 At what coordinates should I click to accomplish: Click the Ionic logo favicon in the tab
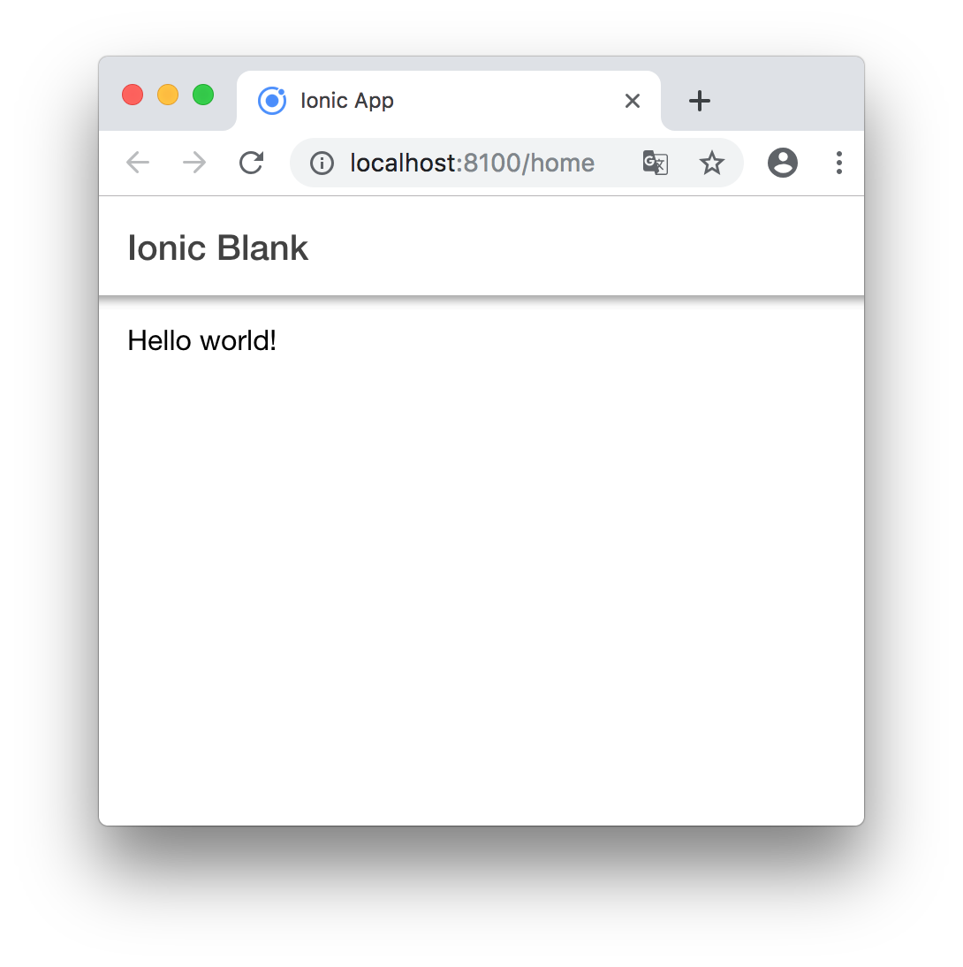[272, 100]
